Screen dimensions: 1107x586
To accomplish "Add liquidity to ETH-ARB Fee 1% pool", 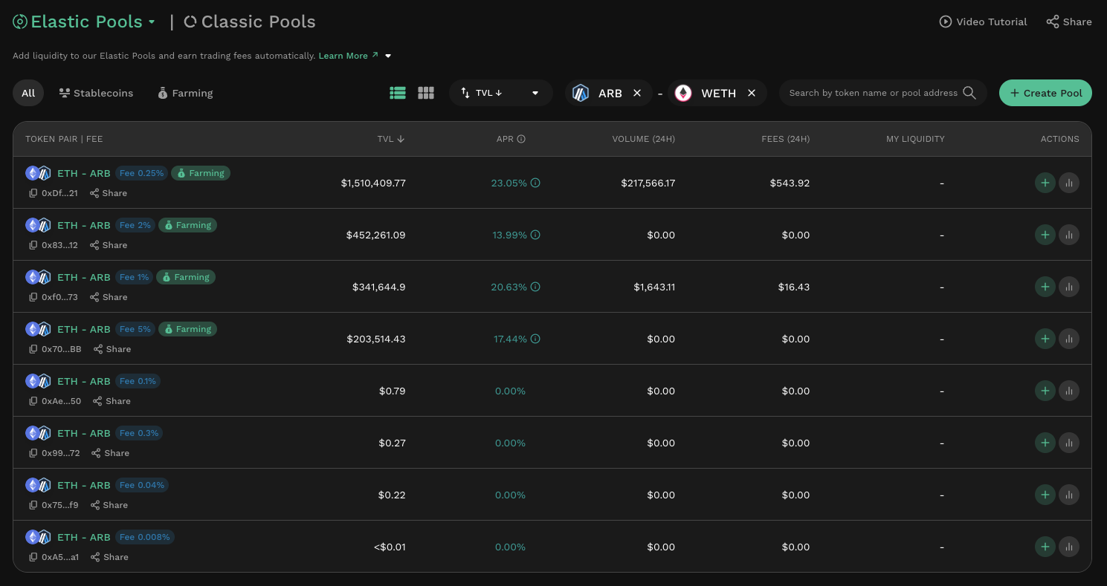I will [1045, 287].
